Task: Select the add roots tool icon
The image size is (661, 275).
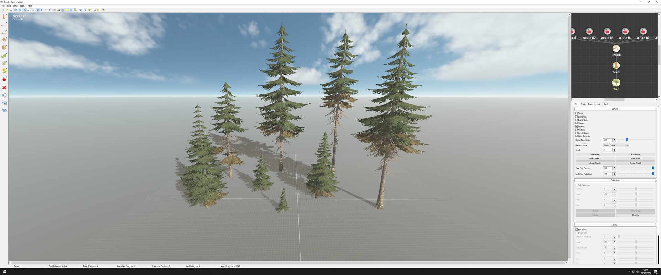Action: pyautogui.click(x=4, y=40)
